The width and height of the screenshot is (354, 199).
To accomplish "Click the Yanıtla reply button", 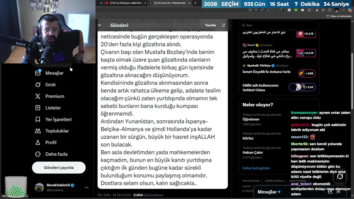I will click(x=210, y=25).
